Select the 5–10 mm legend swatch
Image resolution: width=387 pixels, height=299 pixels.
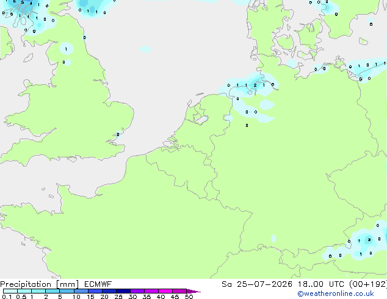pos(67,291)
